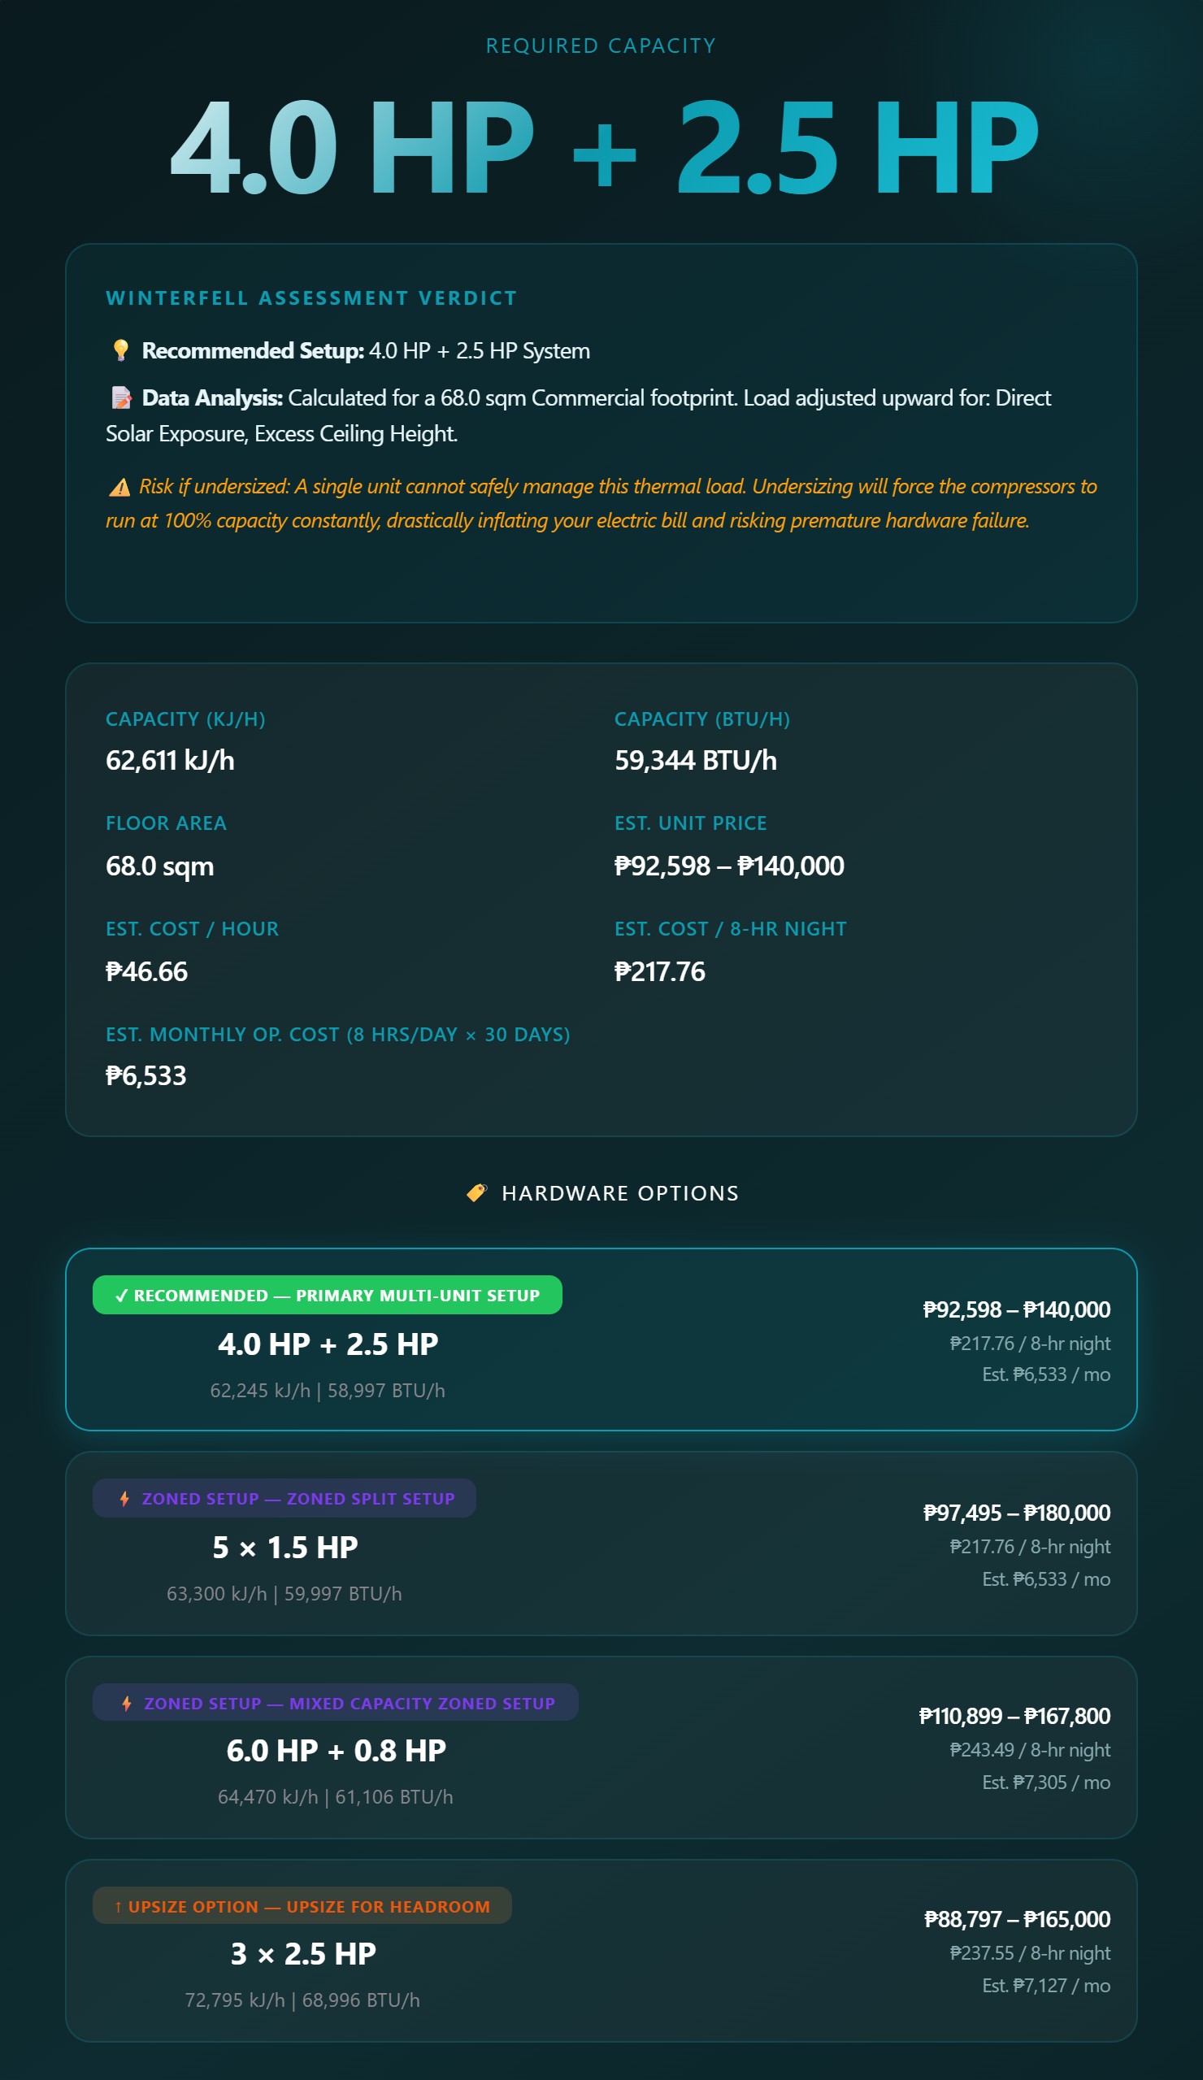The width and height of the screenshot is (1203, 2080).
Task: Click the lightbulb icon next to Recommended Setup
Action: [122, 350]
